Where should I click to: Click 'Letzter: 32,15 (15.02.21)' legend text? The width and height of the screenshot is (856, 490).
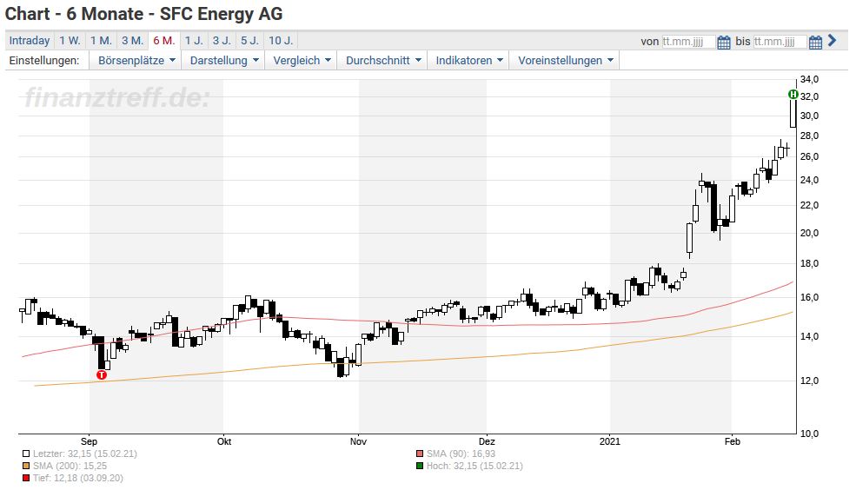(x=84, y=454)
